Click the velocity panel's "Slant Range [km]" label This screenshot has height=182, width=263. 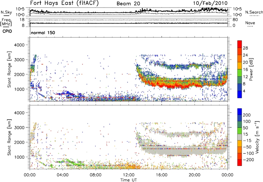[x=9, y=137]
